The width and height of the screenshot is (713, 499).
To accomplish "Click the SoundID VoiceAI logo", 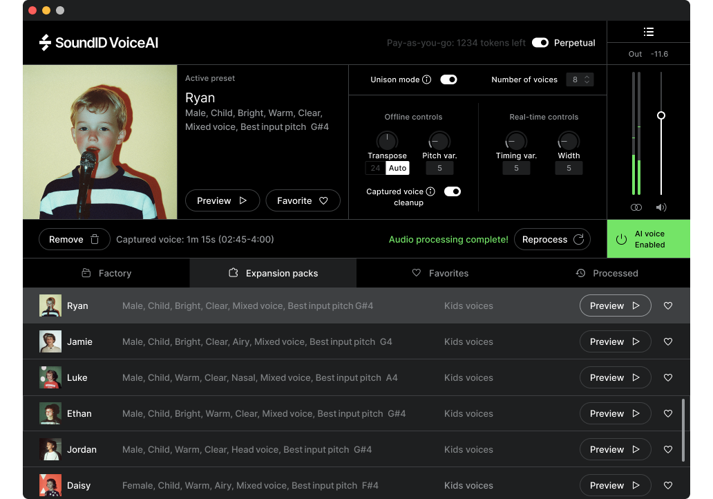I will coord(99,43).
